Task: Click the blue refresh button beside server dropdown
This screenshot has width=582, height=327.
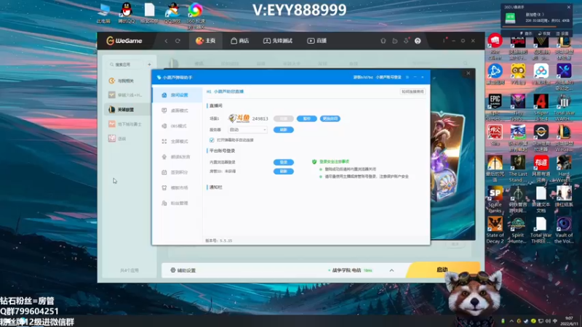Action: [284, 130]
